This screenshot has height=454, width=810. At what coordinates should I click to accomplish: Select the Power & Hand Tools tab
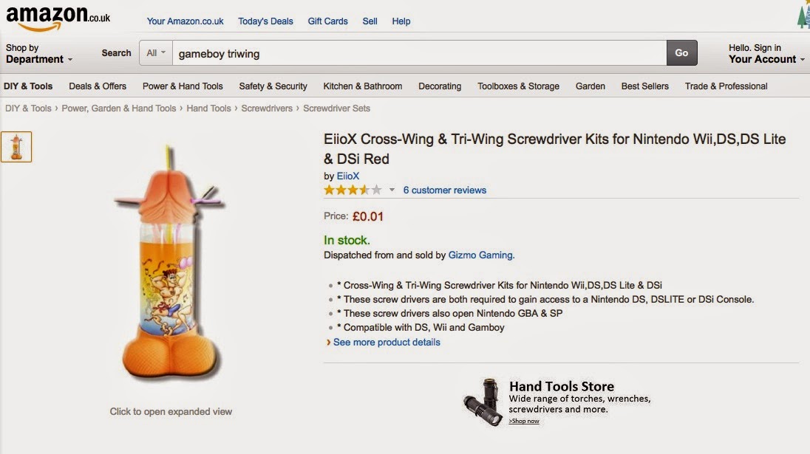coord(183,86)
